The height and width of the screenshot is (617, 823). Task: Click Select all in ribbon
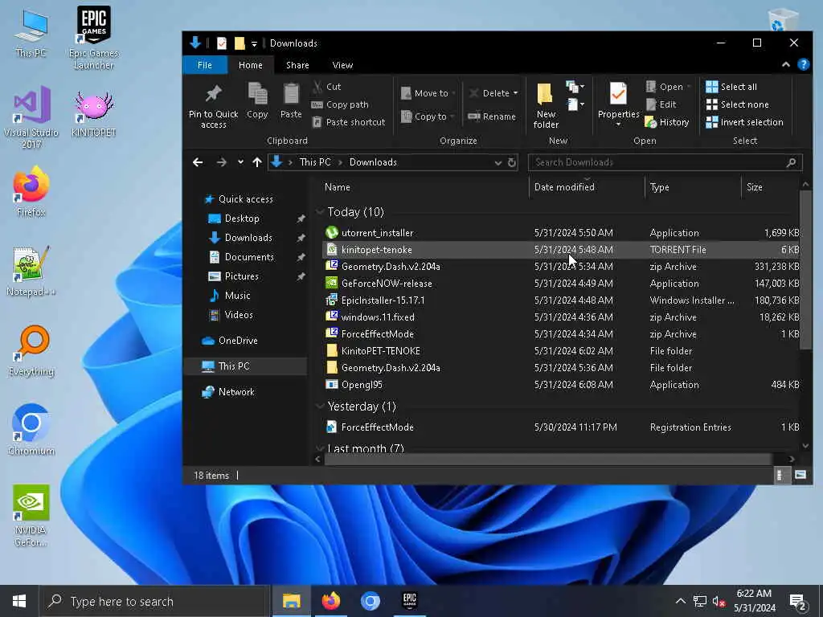click(x=731, y=87)
